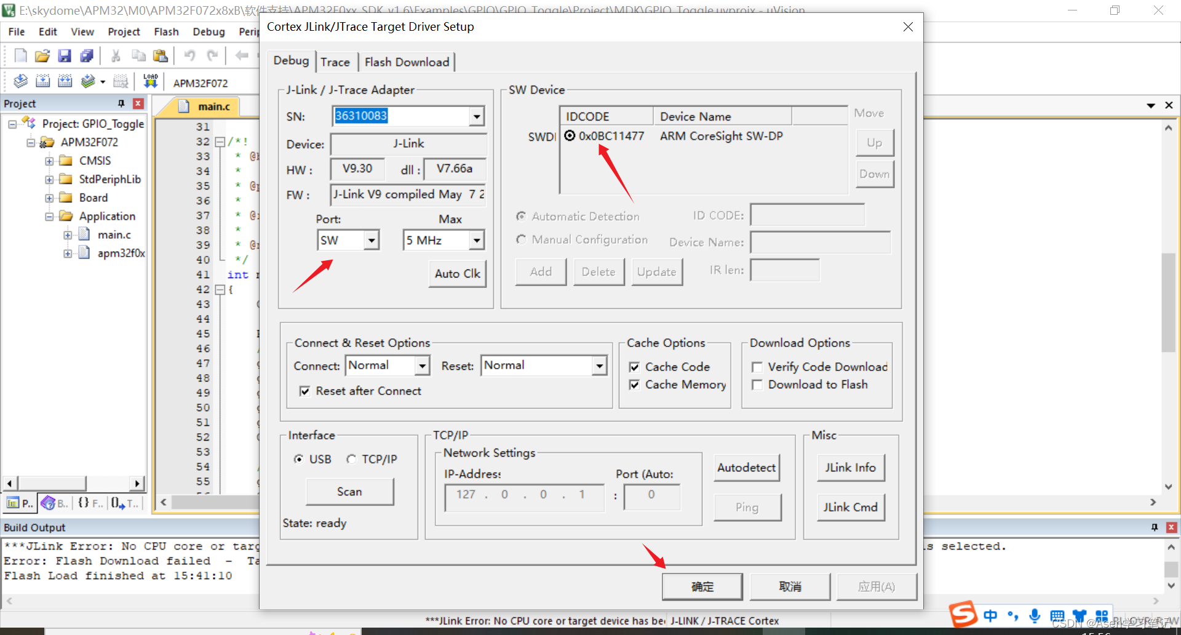Open the Project menu
The image size is (1181, 635).
coord(124,31)
